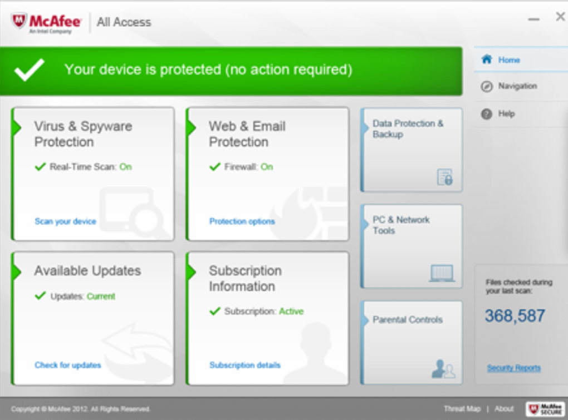Click the Real-Time Scan green checkmark
The height and width of the screenshot is (420, 568).
tap(40, 166)
